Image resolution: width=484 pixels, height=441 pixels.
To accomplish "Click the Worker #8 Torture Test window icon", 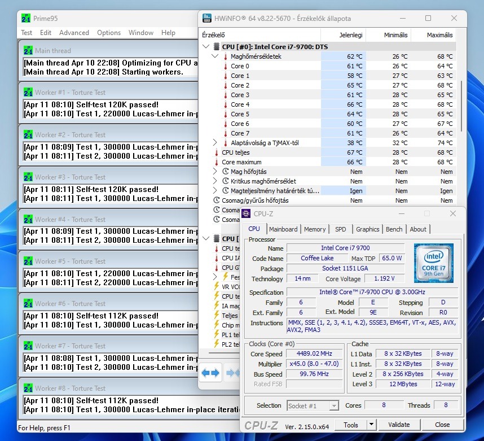I will pyautogui.click(x=28, y=388).
